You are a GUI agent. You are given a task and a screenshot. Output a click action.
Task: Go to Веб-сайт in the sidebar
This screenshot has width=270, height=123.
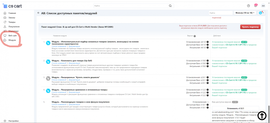coord(12,36)
